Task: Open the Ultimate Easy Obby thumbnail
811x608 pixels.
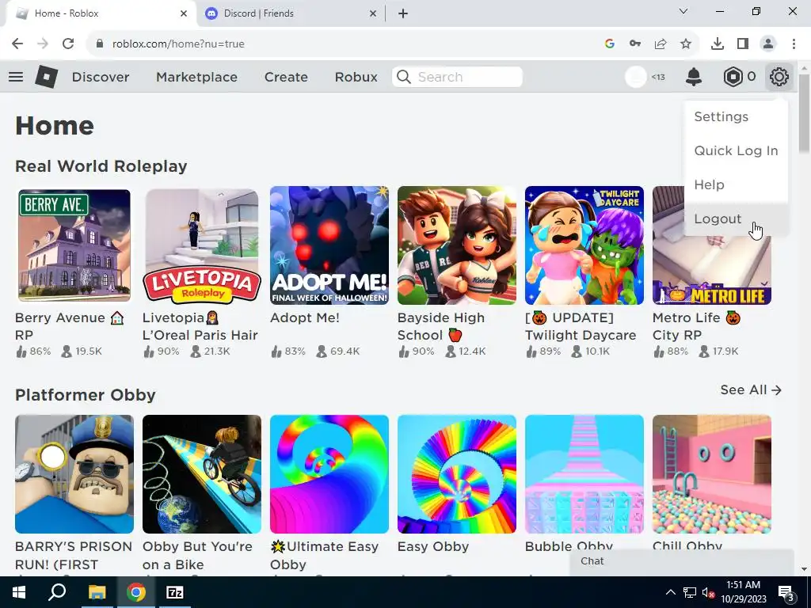Action: [329, 474]
